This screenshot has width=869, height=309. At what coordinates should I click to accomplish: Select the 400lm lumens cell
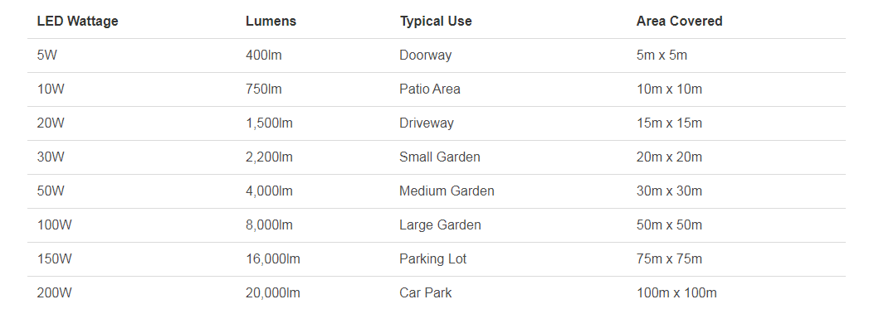click(263, 56)
